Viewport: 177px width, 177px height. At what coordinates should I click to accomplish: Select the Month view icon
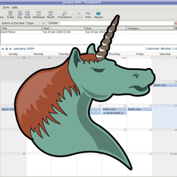[x=50, y=13]
